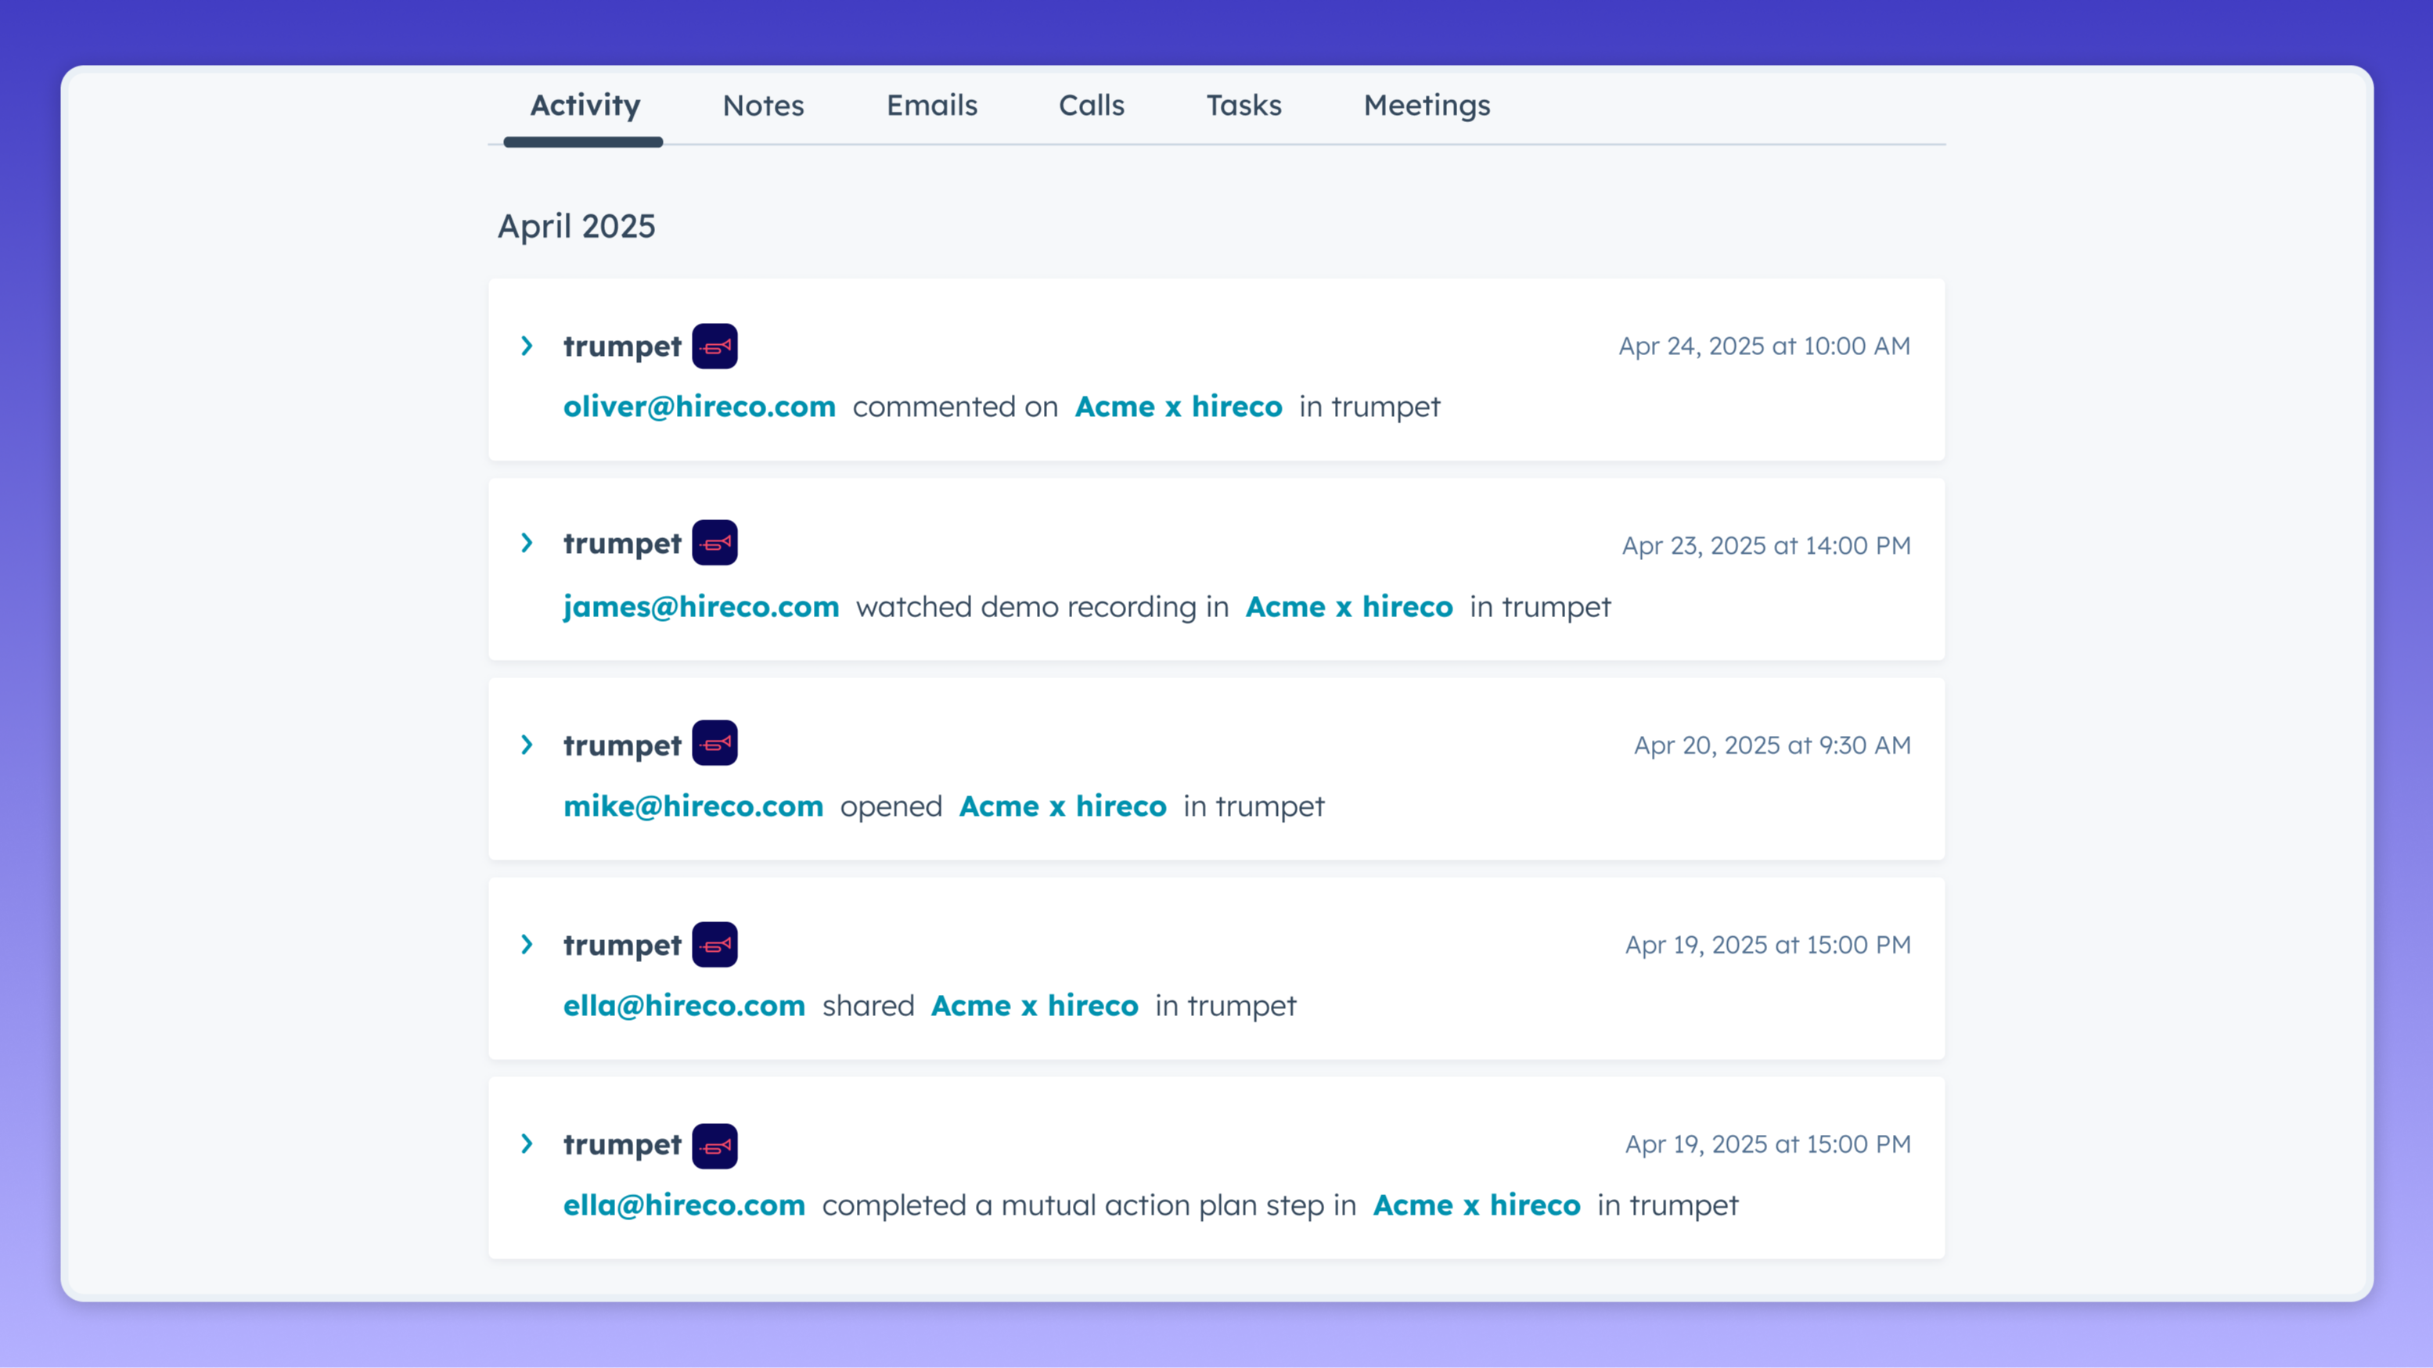This screenshot has width=2433, height=1368.
Task: Expand the Apr 20 mike opened activity
Action: [x=527, y=745]
